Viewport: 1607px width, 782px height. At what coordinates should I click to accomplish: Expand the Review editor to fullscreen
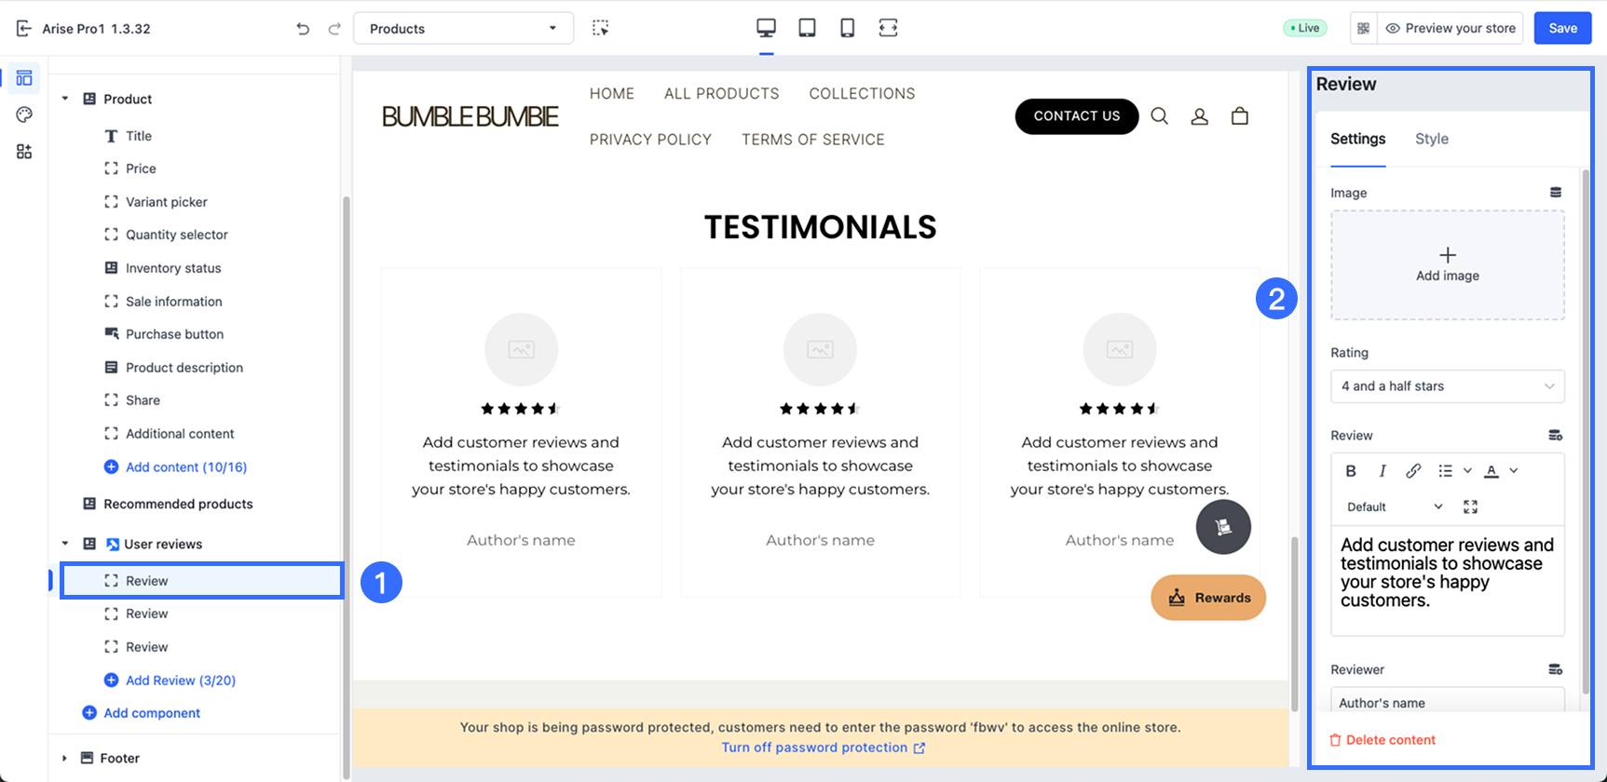pyautogui.click(x=1470, y=506)
